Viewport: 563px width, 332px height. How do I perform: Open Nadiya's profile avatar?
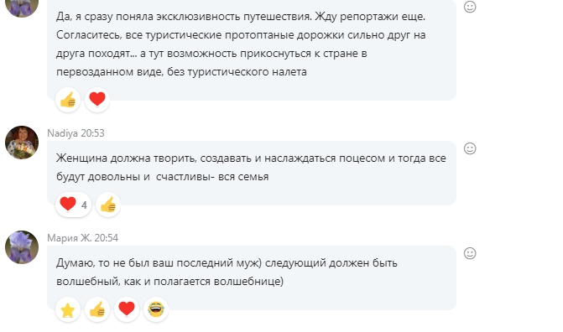click(x=22, y=143)
